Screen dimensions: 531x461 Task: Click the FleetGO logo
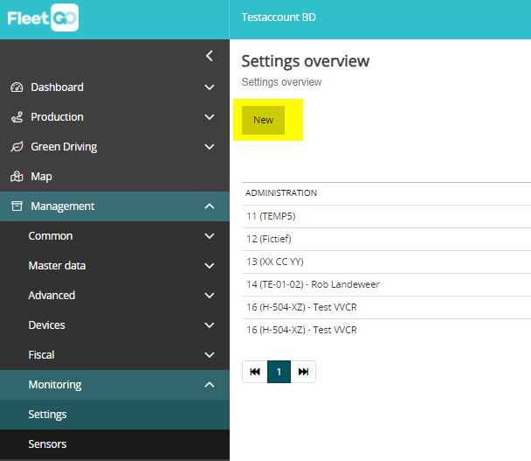pos(43,17)
